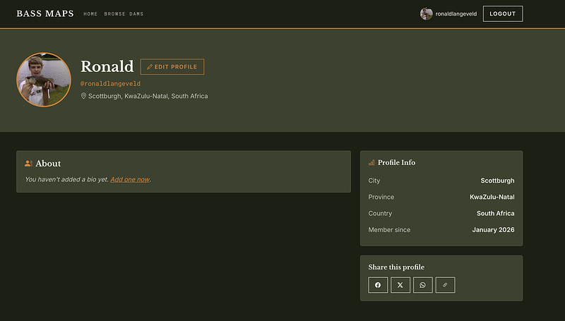Follow the 'Add one now' bio link
The image size is (565, 321).
tap(130, 179)
